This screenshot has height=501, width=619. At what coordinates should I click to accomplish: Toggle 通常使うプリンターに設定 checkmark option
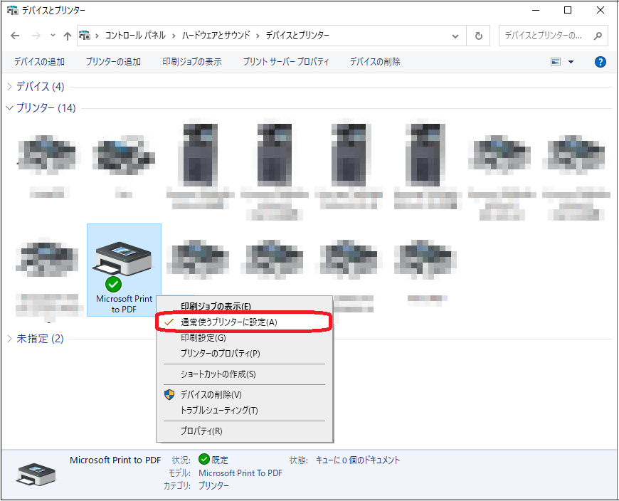[228, 322]
